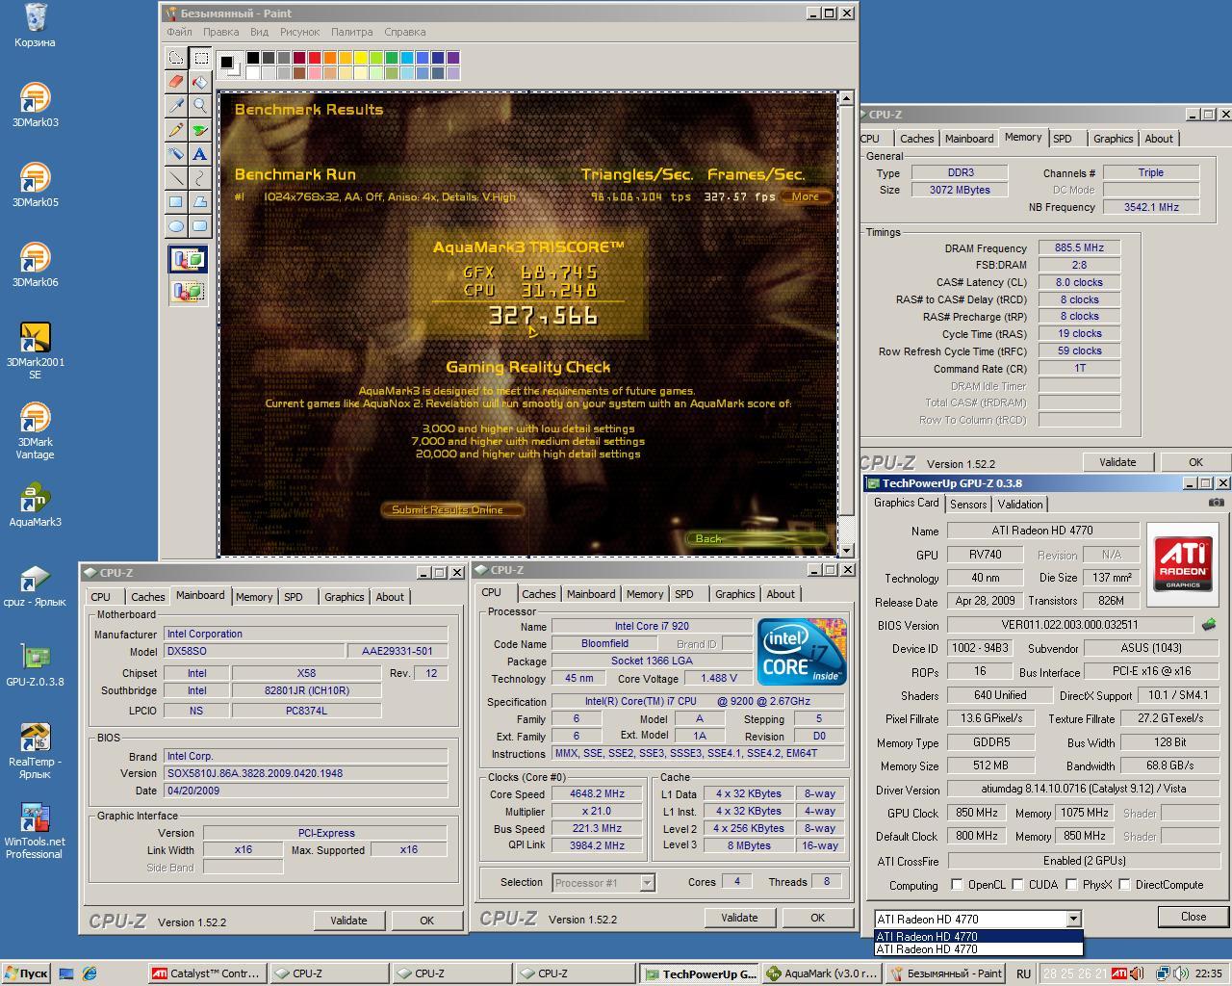Pick the Eraser tool in Paint
1232x986 pixels.
176,82
